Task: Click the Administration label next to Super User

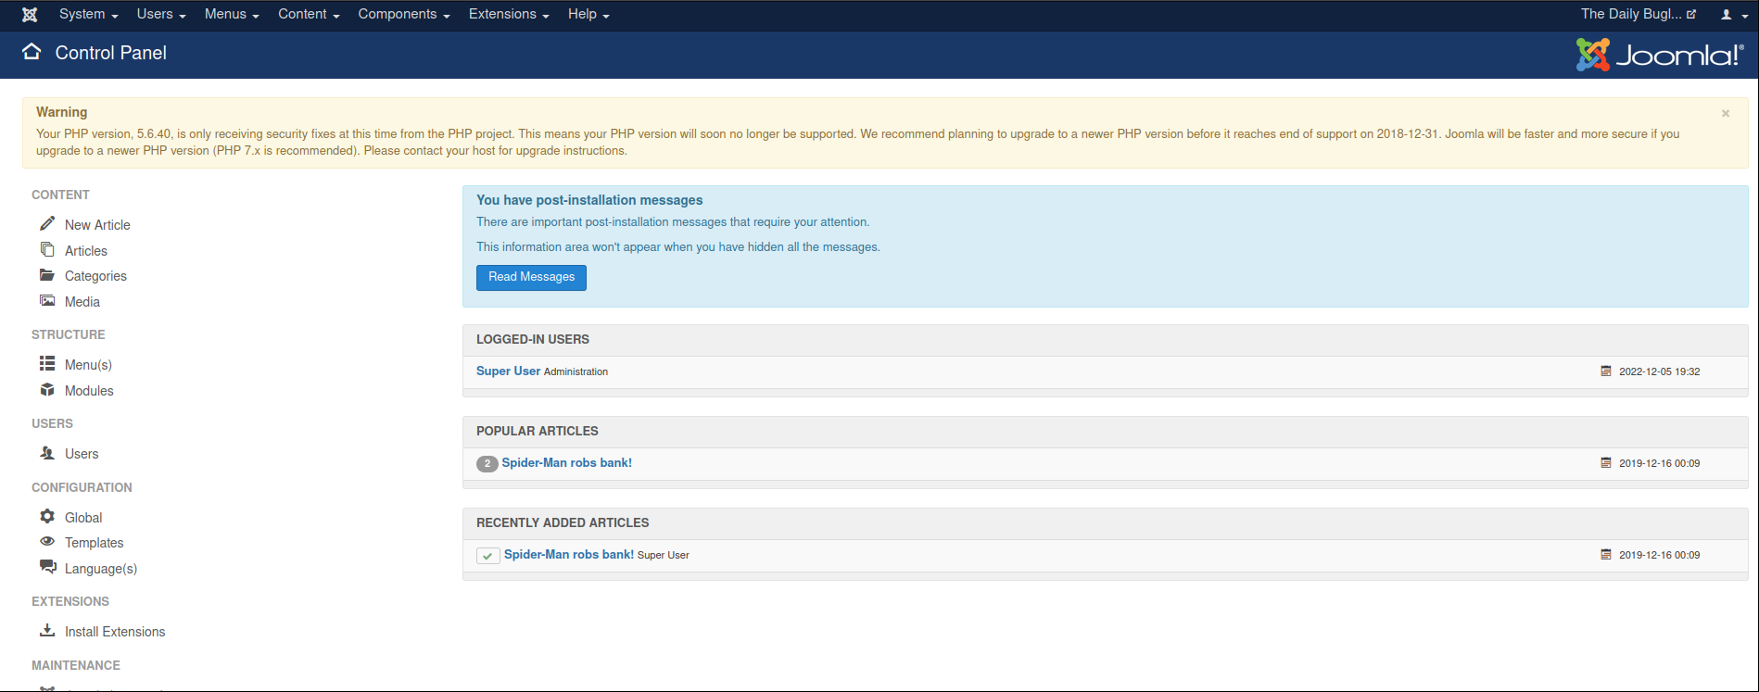Action: click(576, 371)
